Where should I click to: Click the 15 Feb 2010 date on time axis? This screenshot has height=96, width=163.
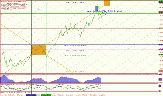coord(20,95)
